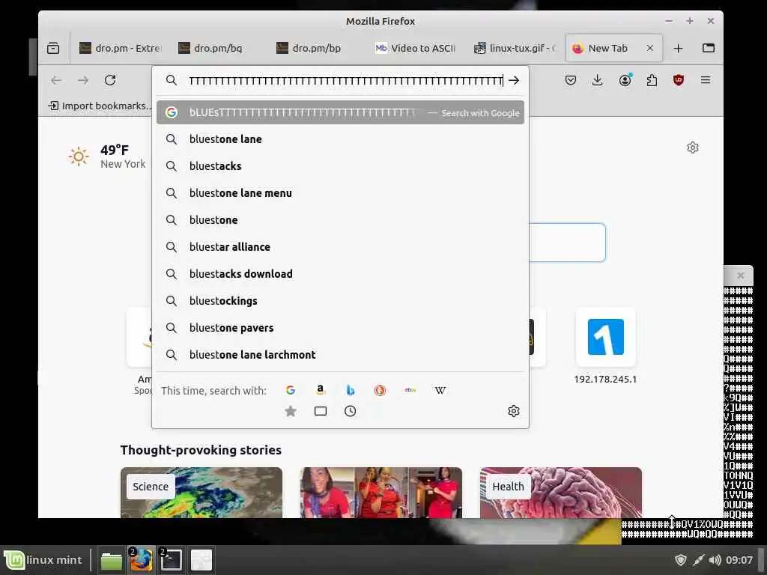767x575 pixels.
Task: Choose suggestion bluestacks download
Action: [x=341, y=274]
